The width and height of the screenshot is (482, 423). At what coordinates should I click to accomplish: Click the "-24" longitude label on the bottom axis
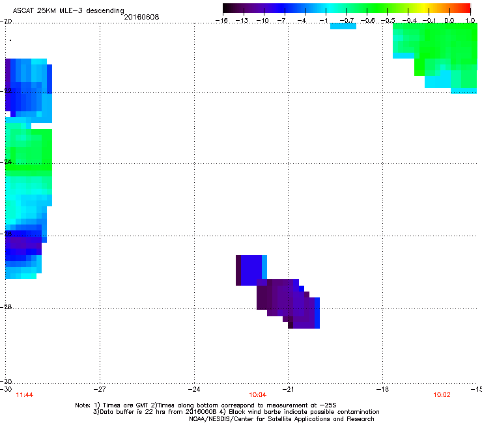click(194, 389)
